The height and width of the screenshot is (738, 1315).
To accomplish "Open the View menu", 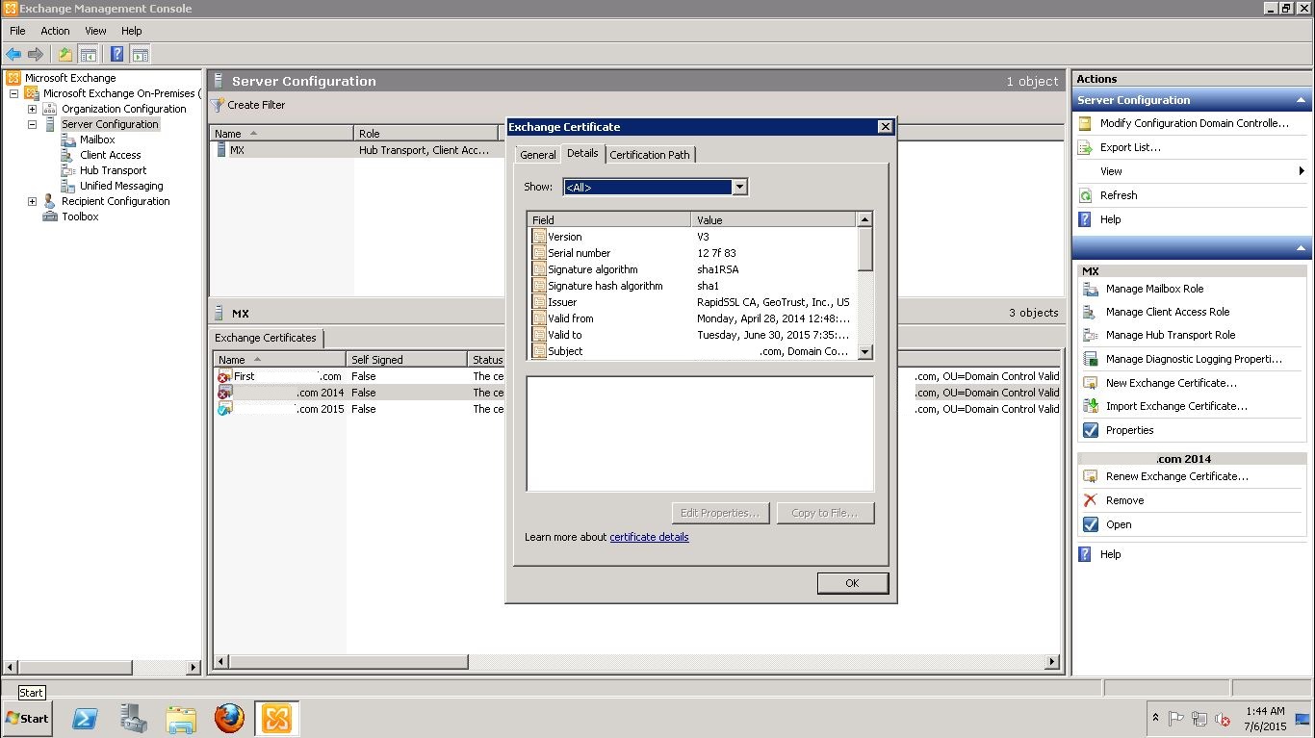I will [x=95, y=31].
